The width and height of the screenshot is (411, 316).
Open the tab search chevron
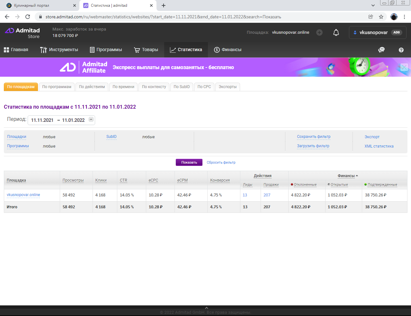(x=373, y=5)
